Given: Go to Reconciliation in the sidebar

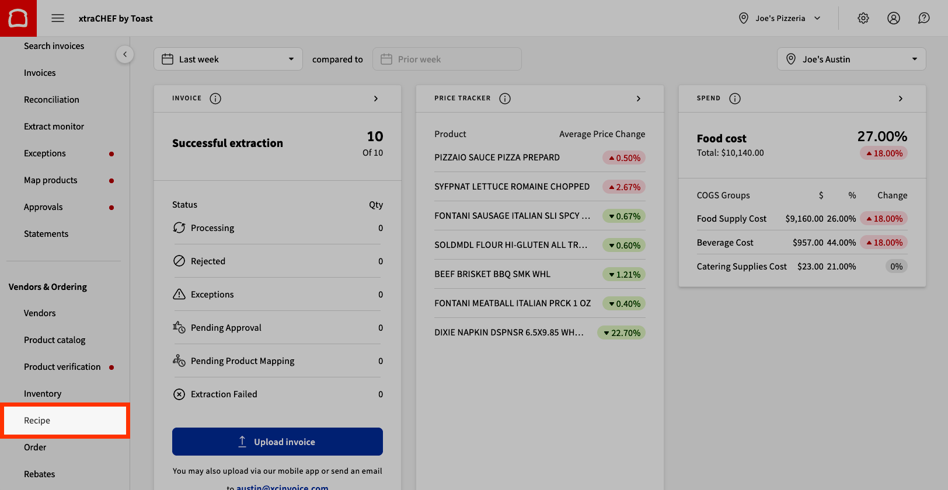Looking at the screenshot, I should [51, 100].
